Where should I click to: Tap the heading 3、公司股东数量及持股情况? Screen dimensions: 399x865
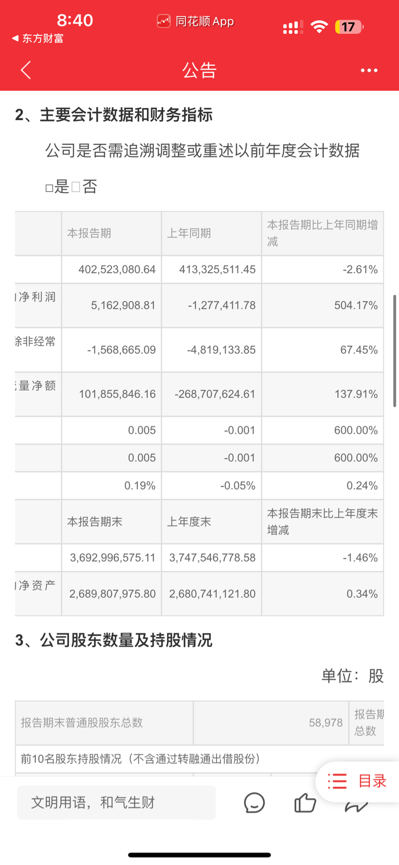(114, 640)
